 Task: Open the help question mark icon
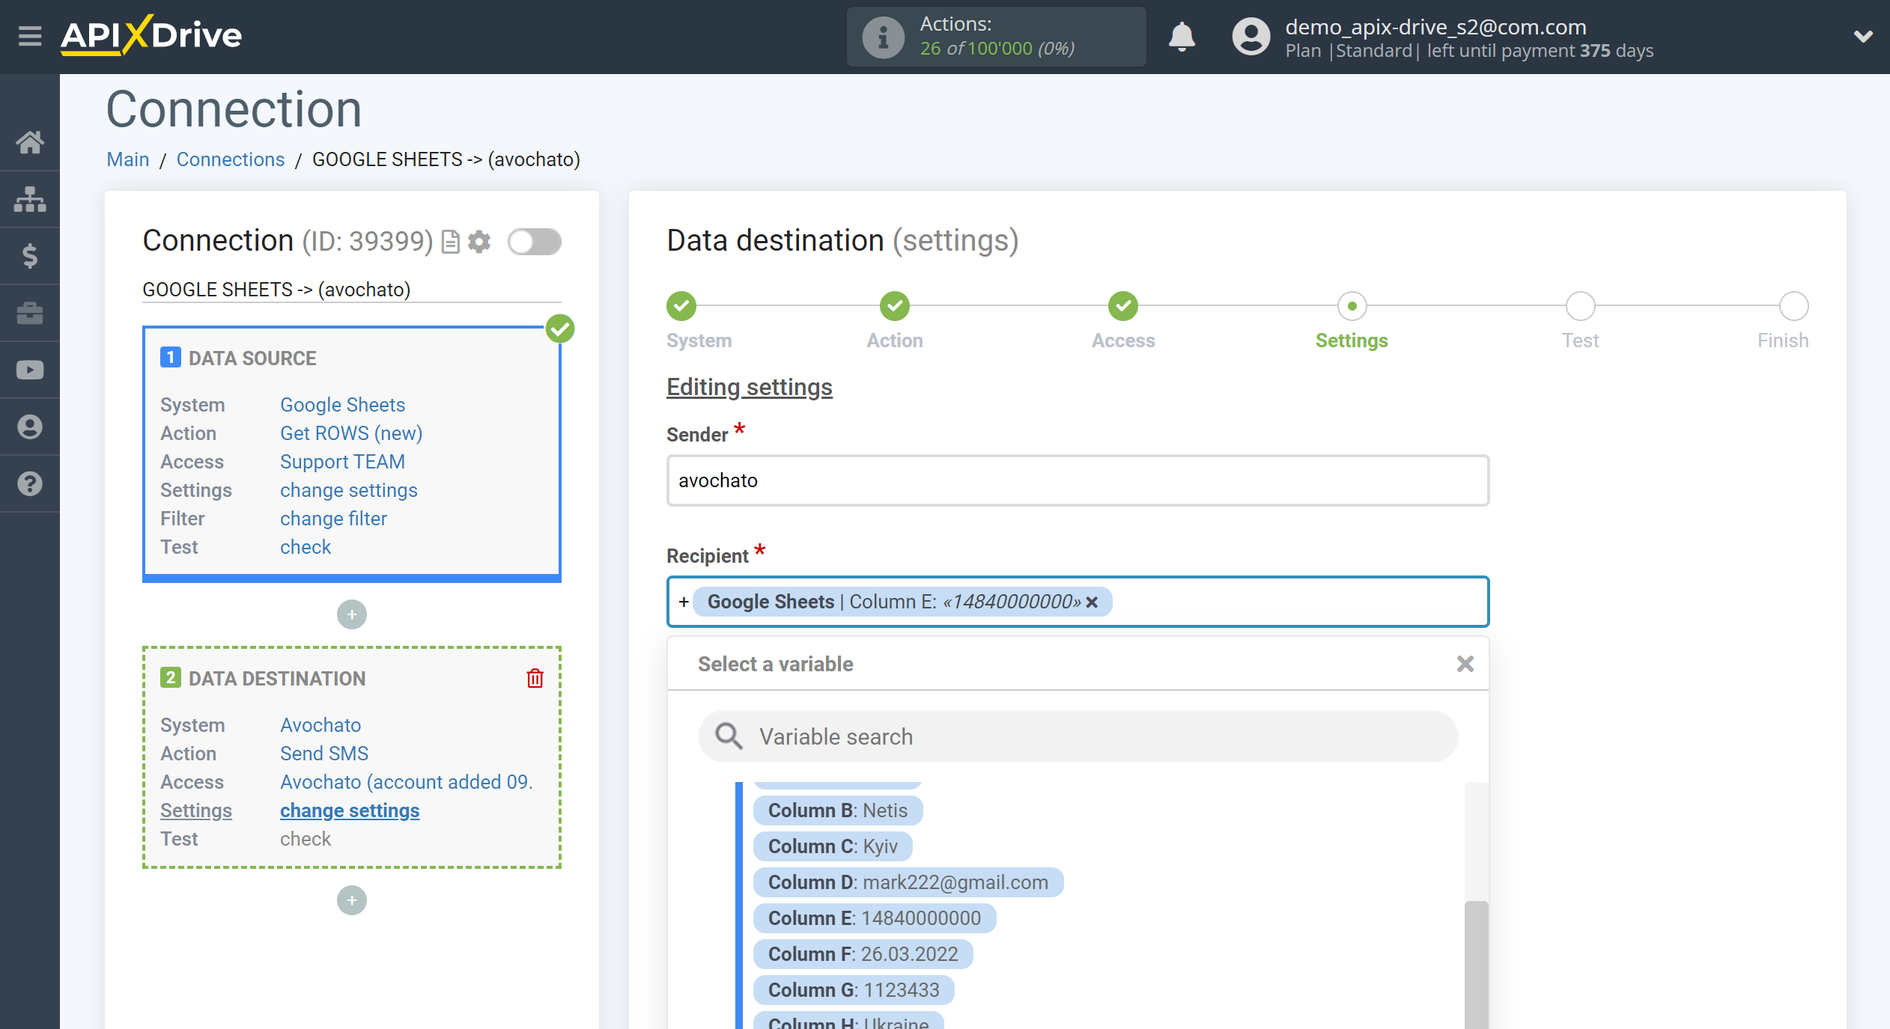tap(30, 483)
